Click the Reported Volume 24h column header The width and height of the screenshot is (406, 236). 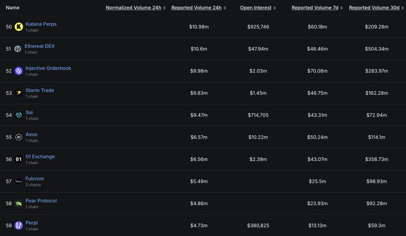[x=196, y=8]
